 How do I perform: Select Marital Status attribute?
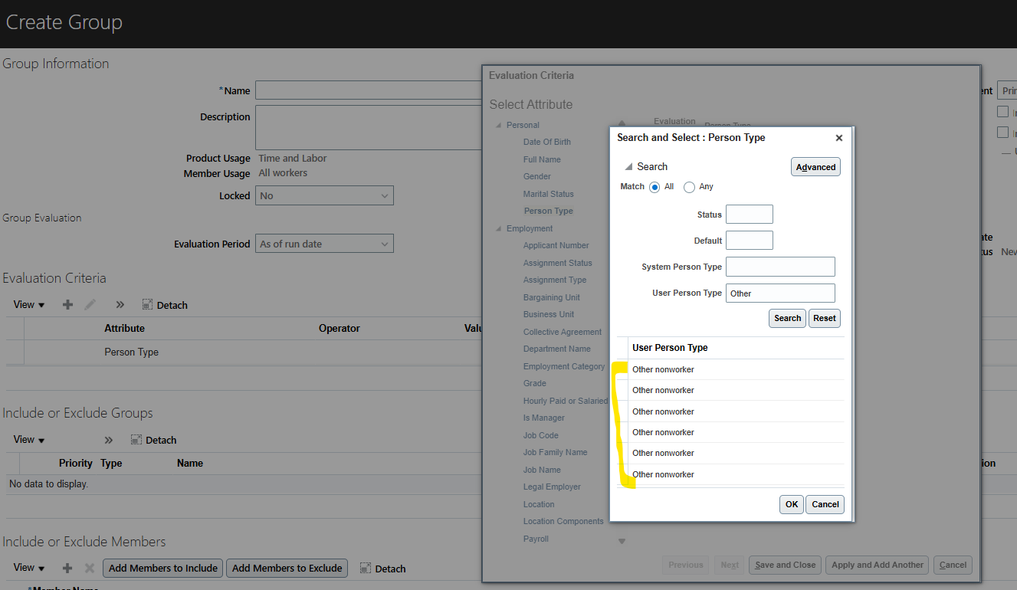click(549, 194)
